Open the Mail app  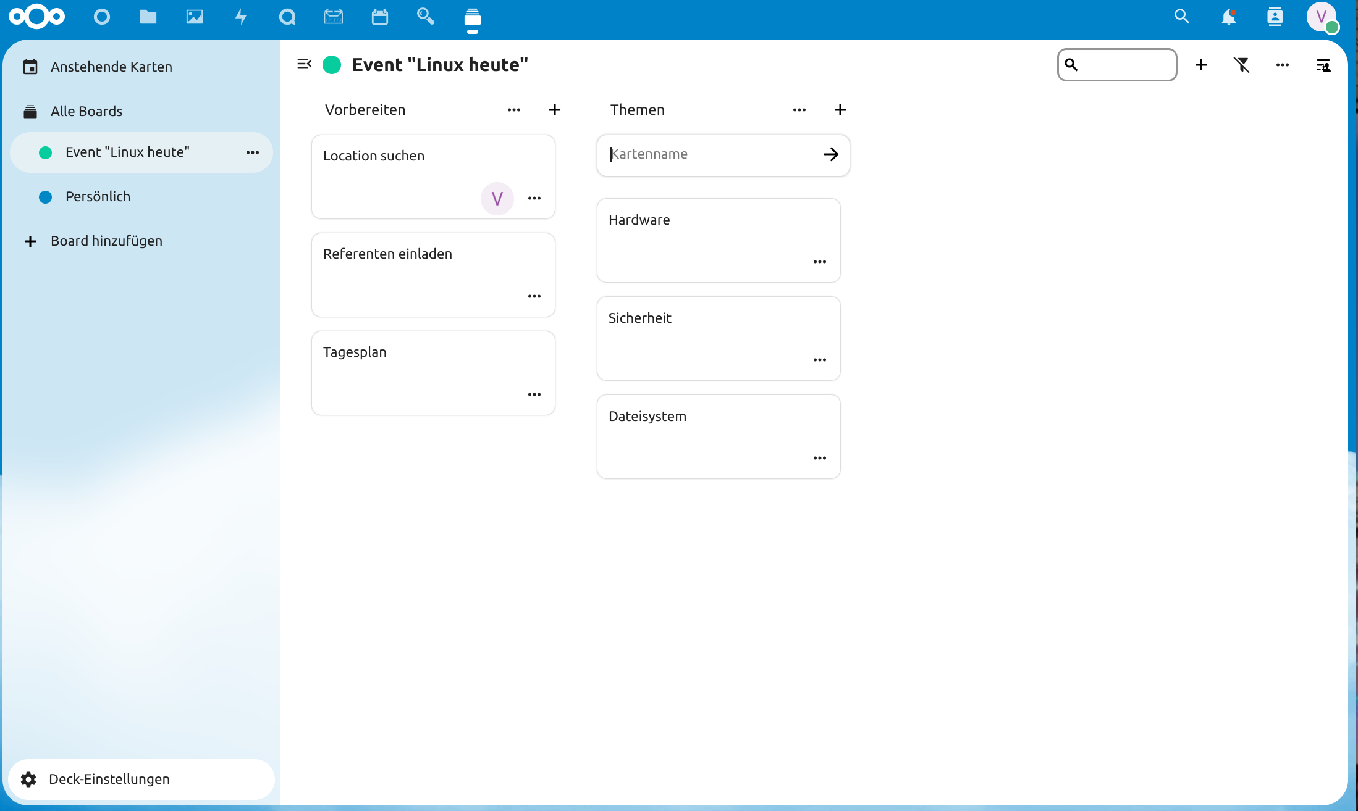334,17
